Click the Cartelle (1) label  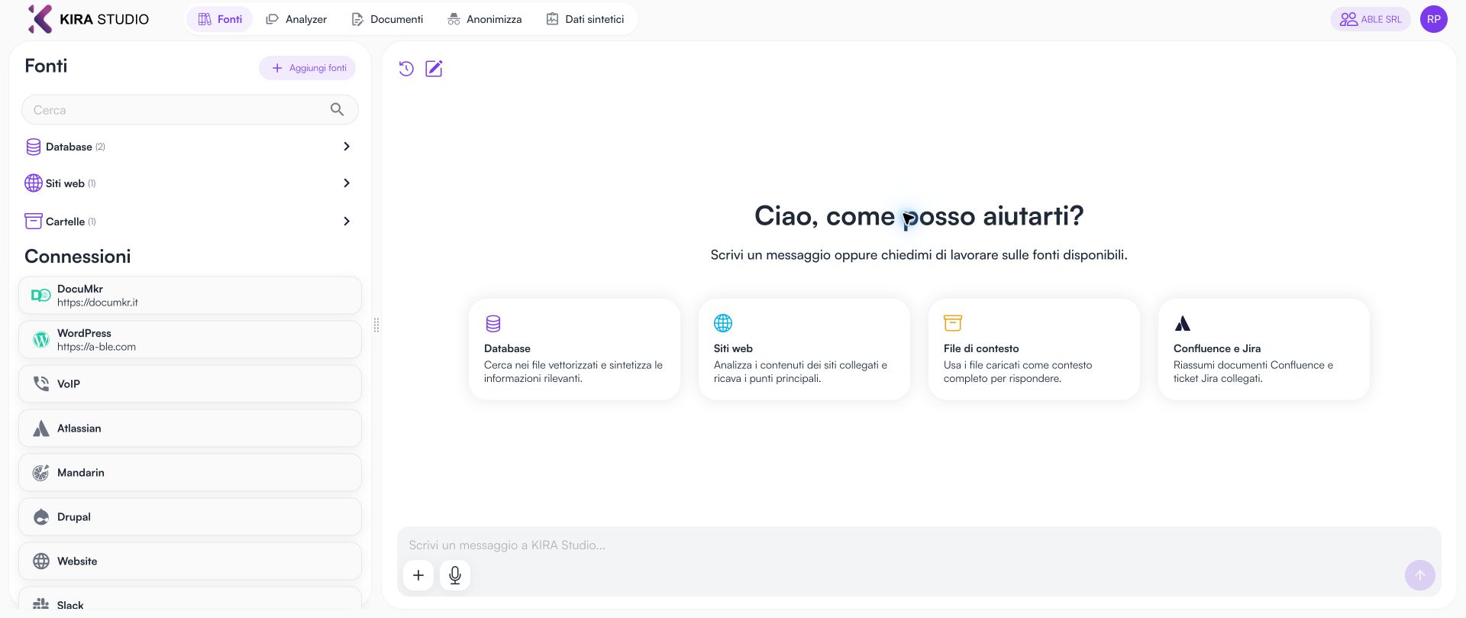(71, 222)
